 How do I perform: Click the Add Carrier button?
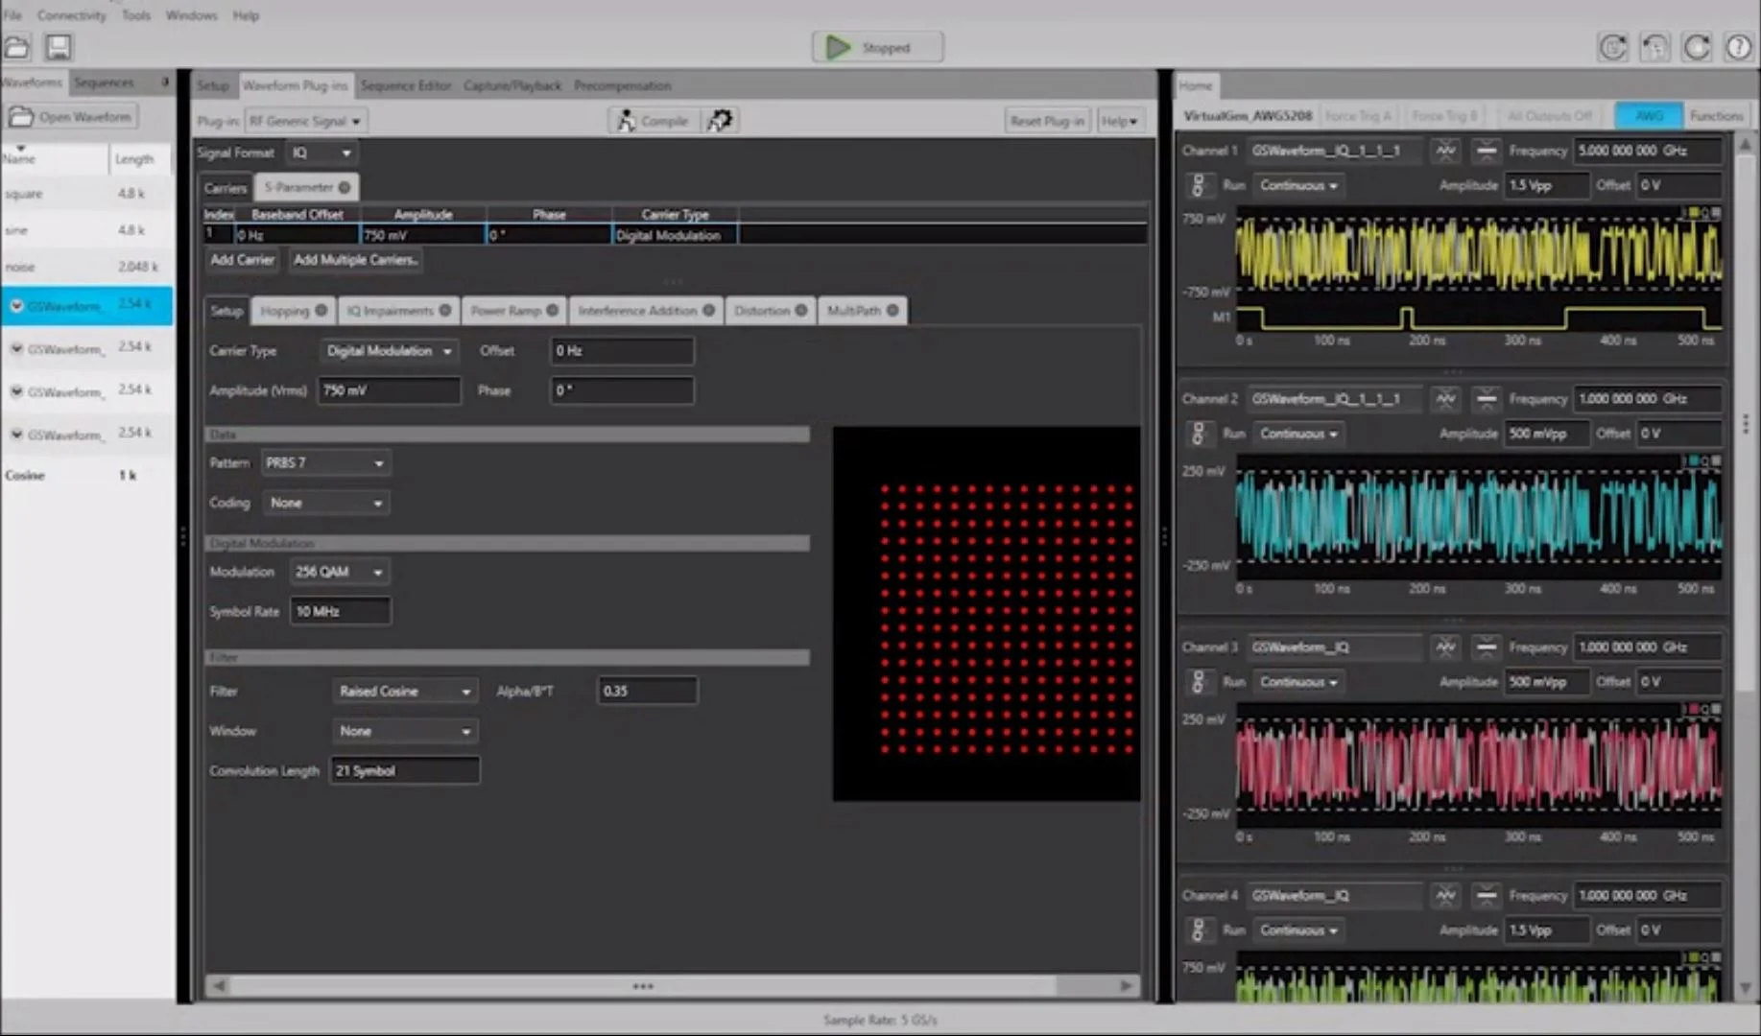pos(242,260)
